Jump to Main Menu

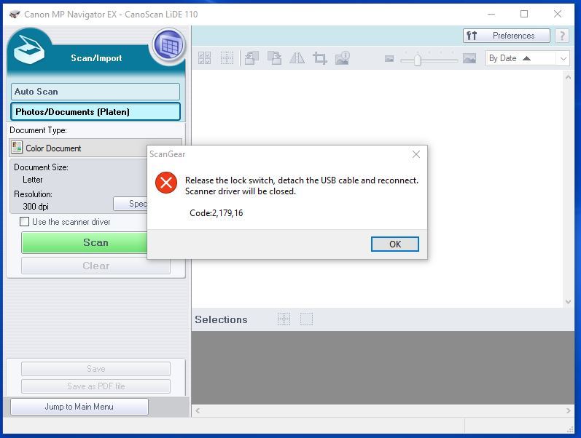tap(79, 407)
